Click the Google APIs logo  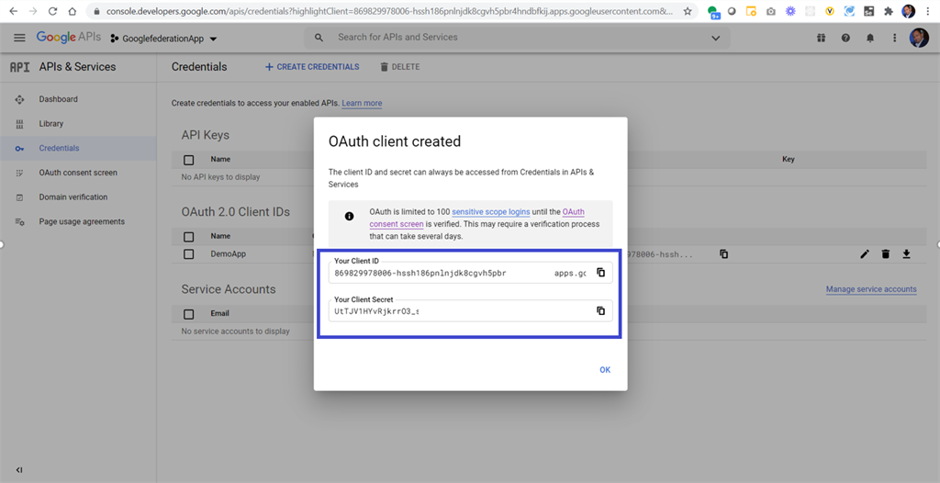[x=68, y=38]
